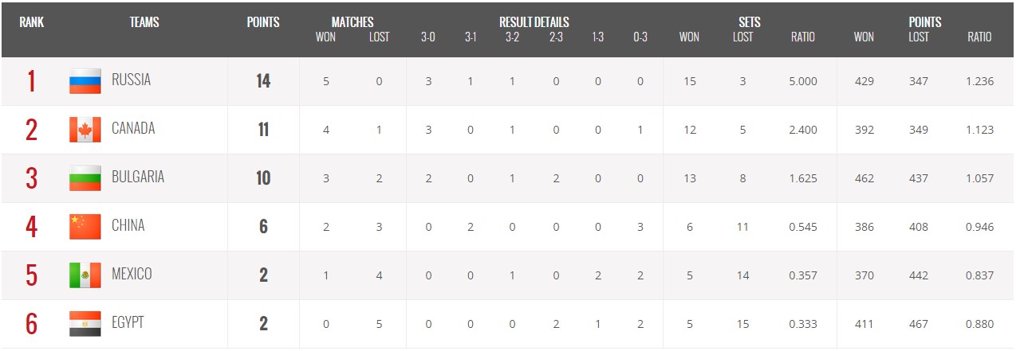1024x351 pixels.
Task: Click the RESULT DETAILS header
Action: tap(534, 22)
